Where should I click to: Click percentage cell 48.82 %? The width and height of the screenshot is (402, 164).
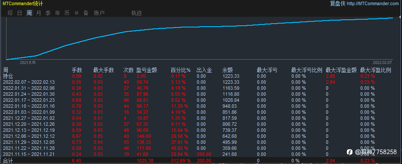(x=179, y=148)
